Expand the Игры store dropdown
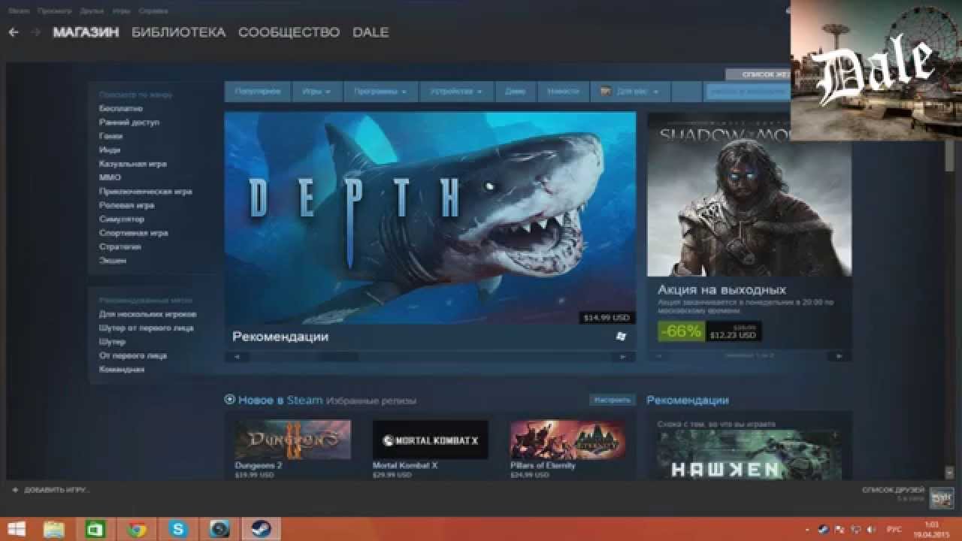The height and width of the screenshot is (541, 962). point(316,91)
